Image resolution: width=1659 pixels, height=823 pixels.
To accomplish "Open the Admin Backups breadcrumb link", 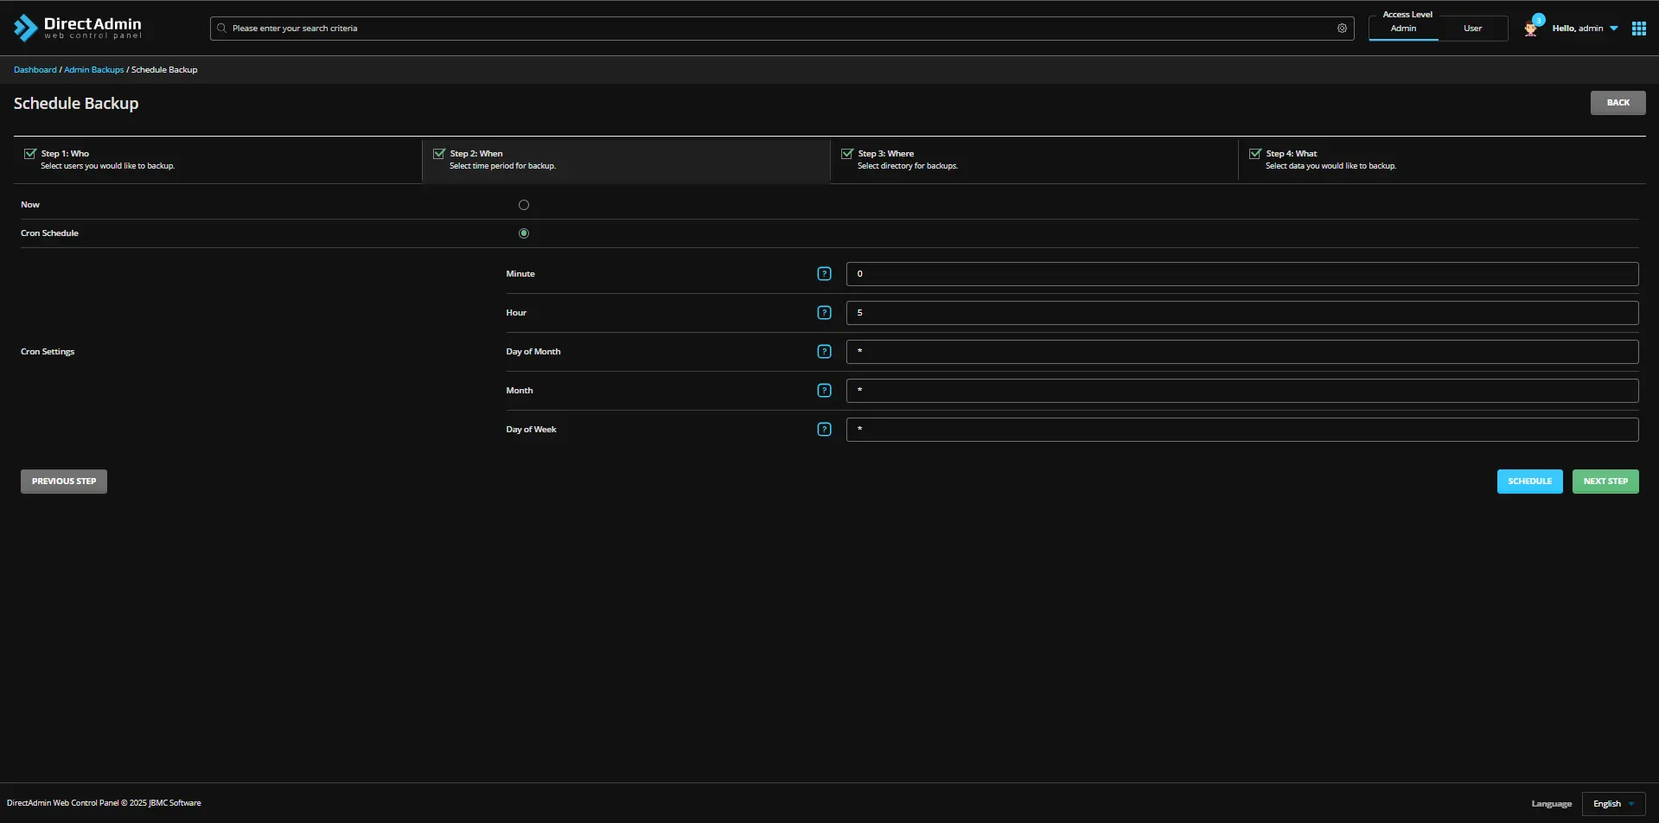I will [93, 70].
